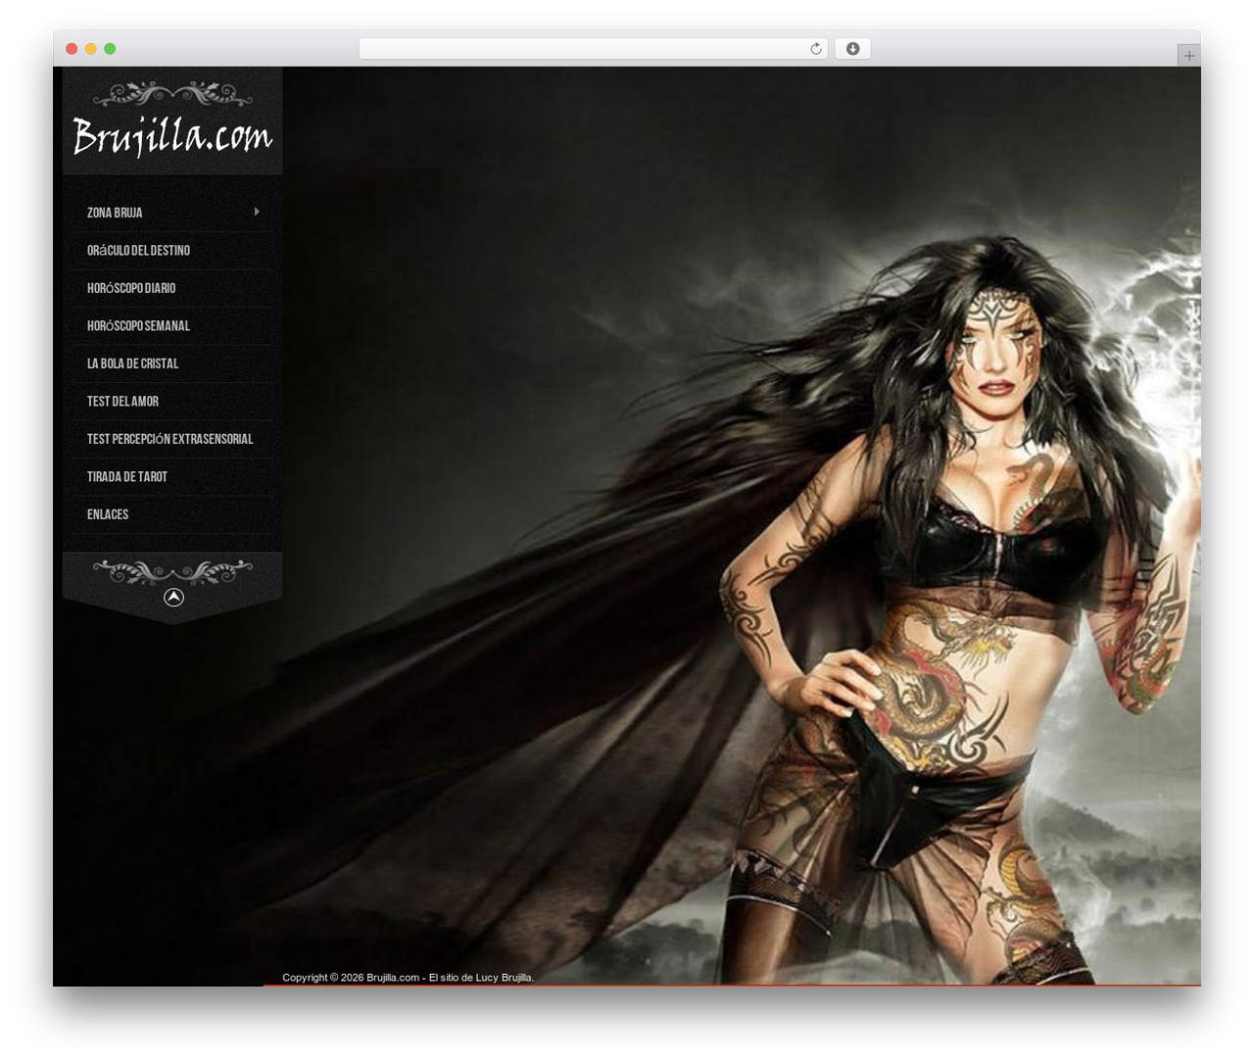
Task: Select Test del Amor
Action: (122, 402)
